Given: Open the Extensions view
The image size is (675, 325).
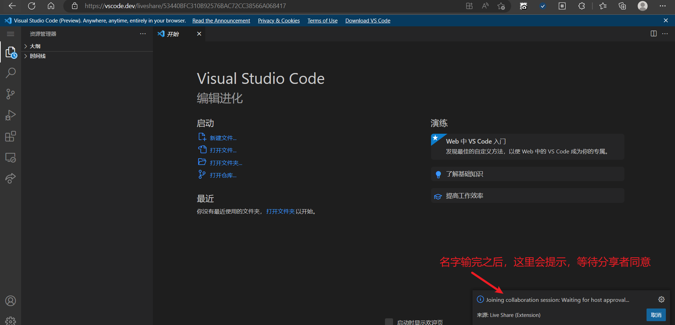Looking at the screenshot, I should point(11,136).
